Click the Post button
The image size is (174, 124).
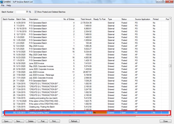(x=43, y=121)
